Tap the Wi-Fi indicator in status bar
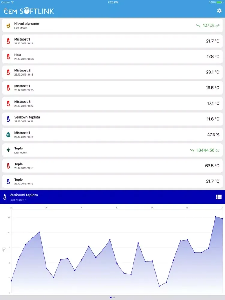 12,2
